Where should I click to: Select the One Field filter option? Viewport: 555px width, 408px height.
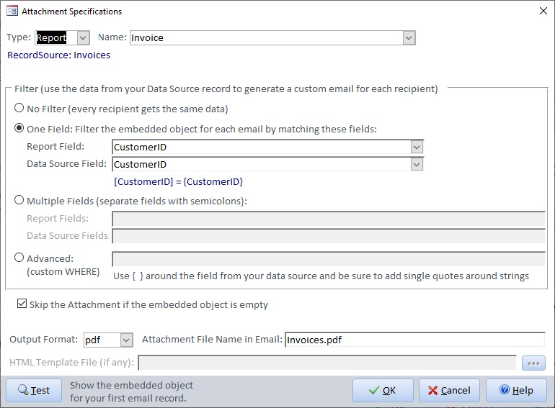[19, 130]
